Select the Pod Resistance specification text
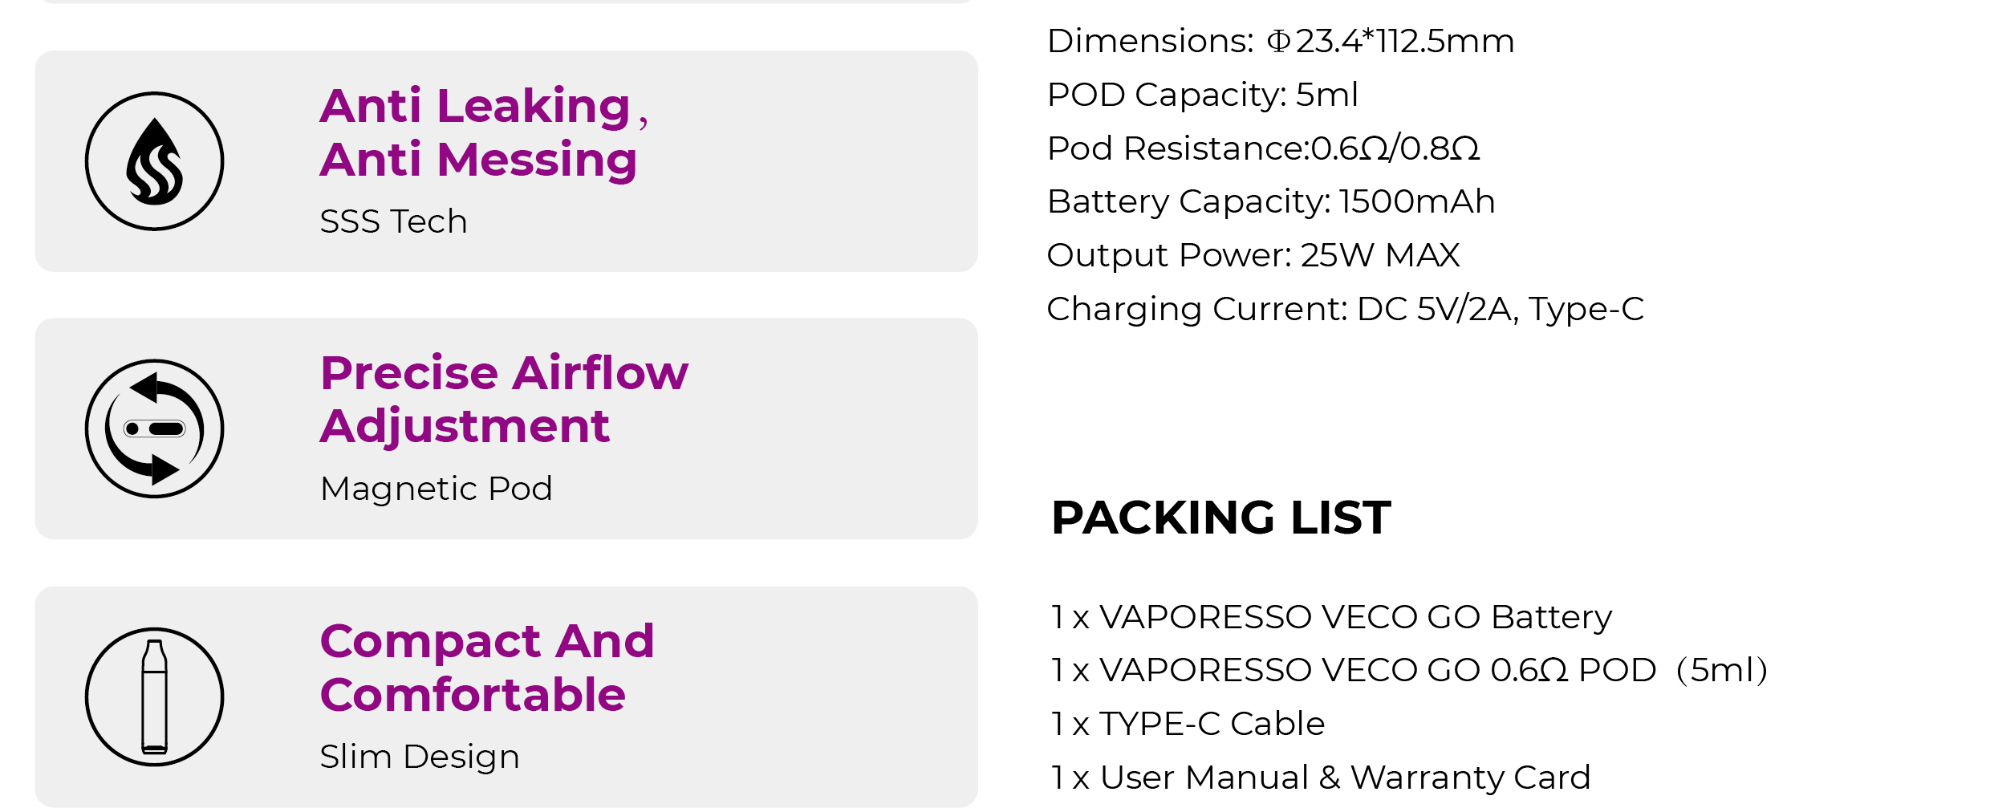 [x=1263, y=148]
